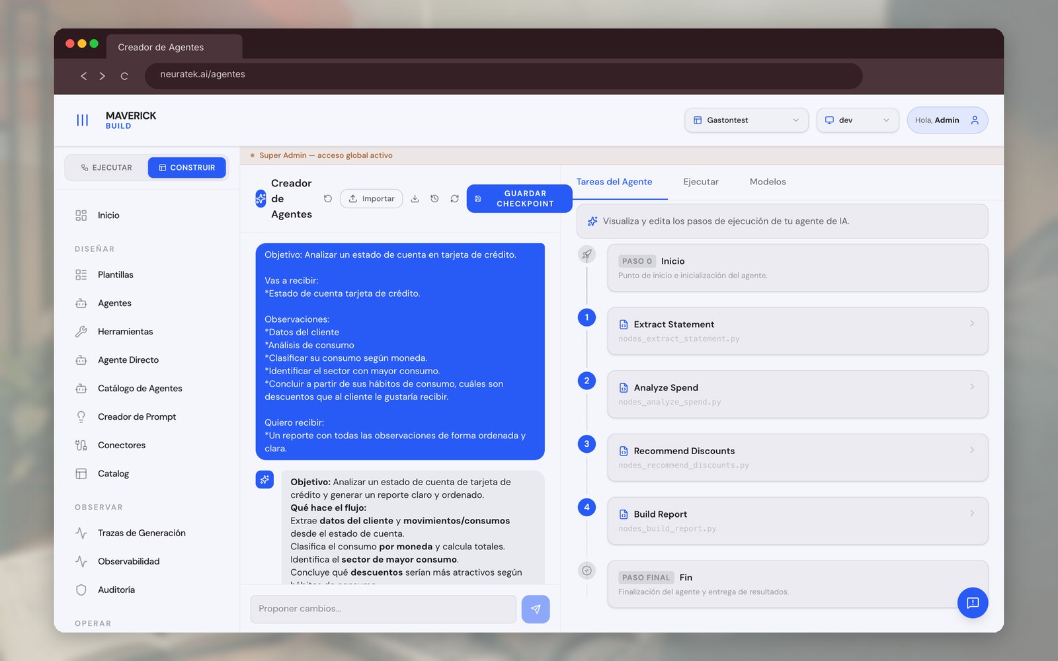Open the dev environment dropdown

[858, 120]
